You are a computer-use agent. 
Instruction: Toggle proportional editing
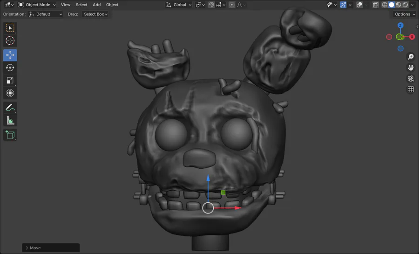click(232, 5)
